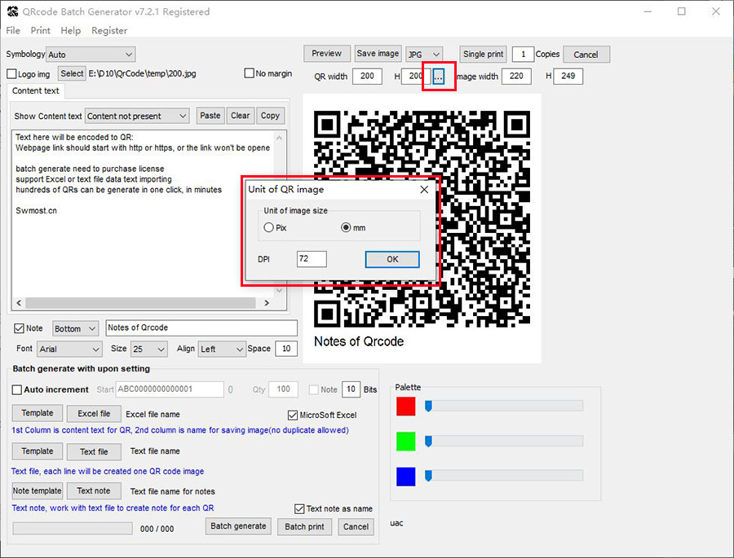The width and height of the screenshot is (734, 558).
Task: Open the Align Left dropdown
Action: click(222, 349)
